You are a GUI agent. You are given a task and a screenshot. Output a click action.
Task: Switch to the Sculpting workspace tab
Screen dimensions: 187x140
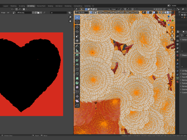pos(22,6)
